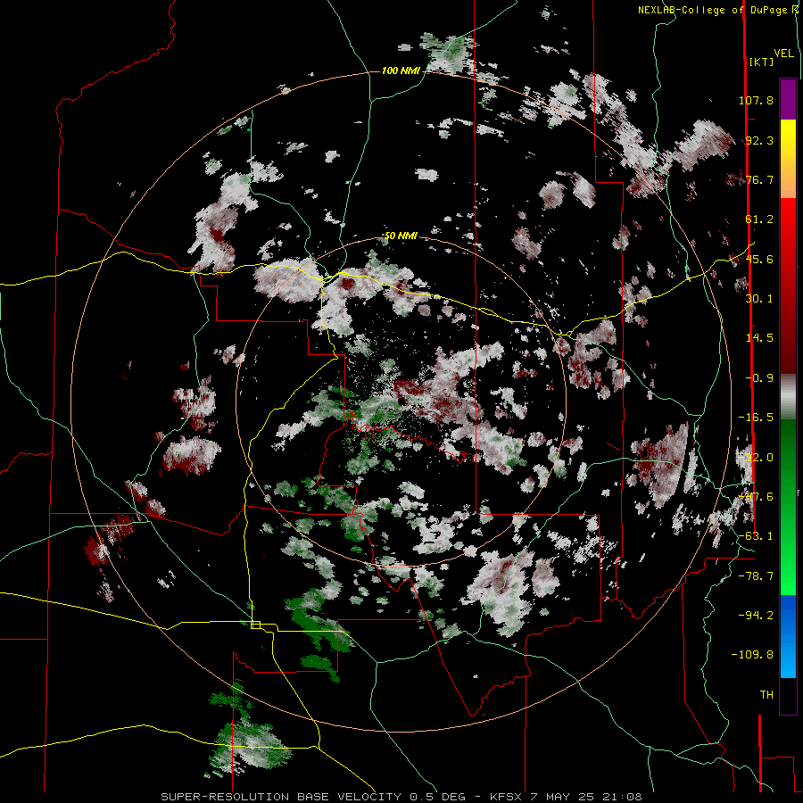
Task: Click the '[KT]' units label
Action: [761, 62]
